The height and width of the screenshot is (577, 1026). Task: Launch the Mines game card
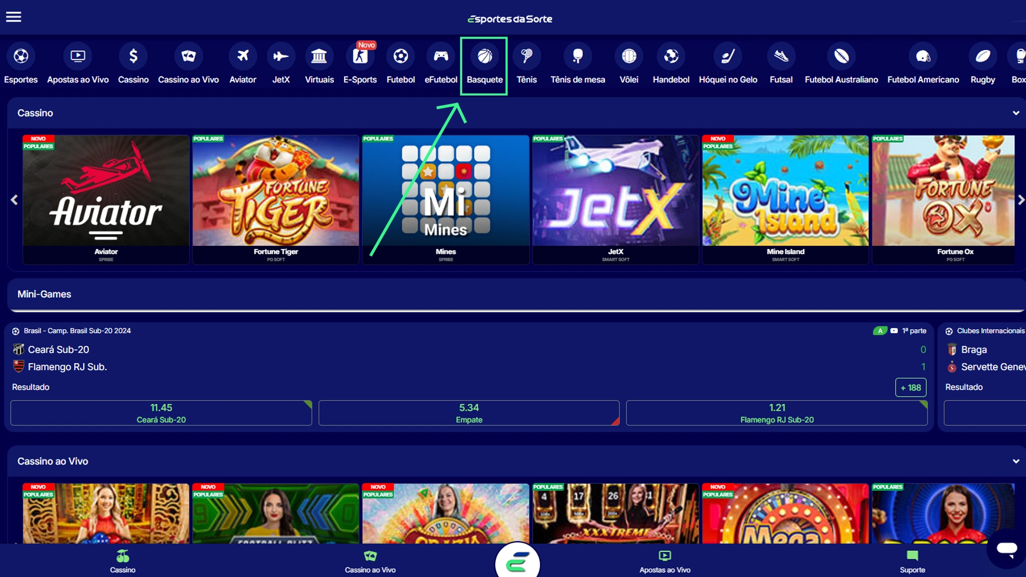click(x=446, y=199)
